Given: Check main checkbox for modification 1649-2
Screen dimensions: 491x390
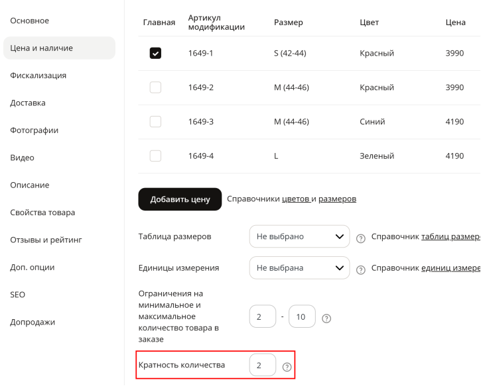Looking at the screenshot, I should pos(155,87).
